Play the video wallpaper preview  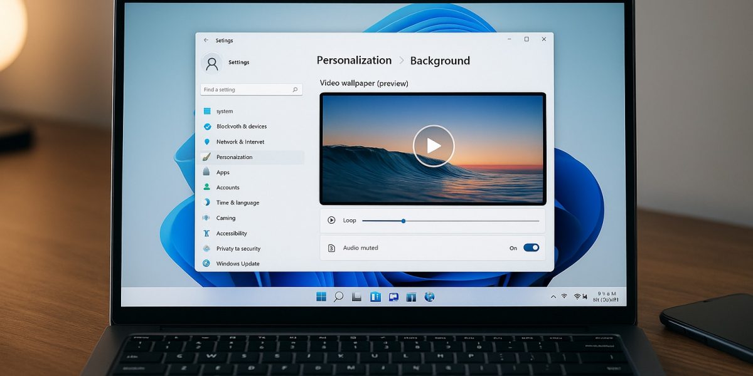(433, 146)
